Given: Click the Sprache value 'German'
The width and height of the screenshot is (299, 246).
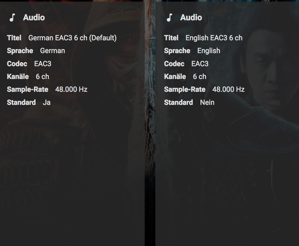Looking at the screenshot, I should coord(52,51).
